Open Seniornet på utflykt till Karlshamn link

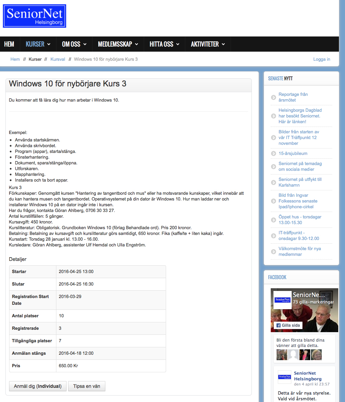tap(300, 182)
